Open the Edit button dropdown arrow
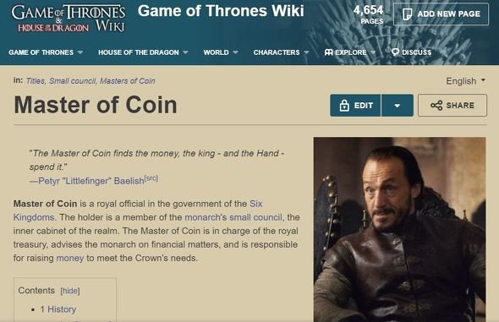Image resolution: width=499 pixels, height=322 pixels. click(x=398, y=105)
